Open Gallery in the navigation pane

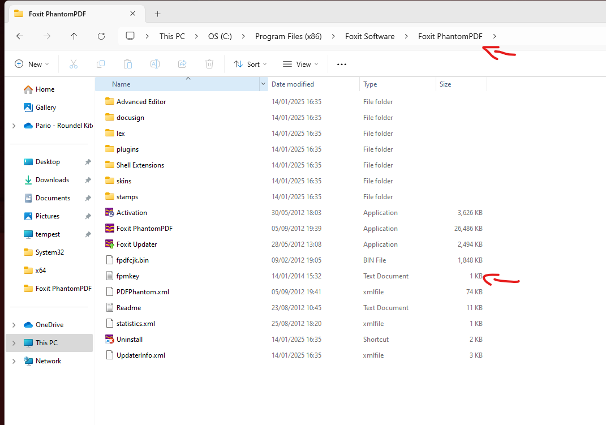[40, 108]
